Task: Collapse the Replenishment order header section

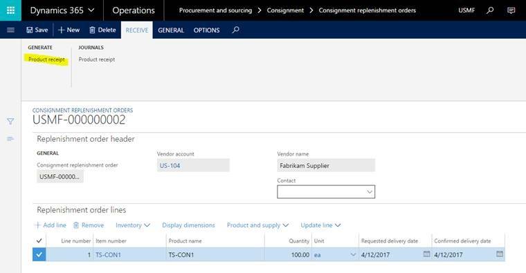Action: 86,139
